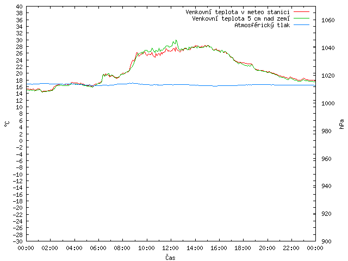
Task: Click the 920 hPa axis label
Action: [326, 214]
